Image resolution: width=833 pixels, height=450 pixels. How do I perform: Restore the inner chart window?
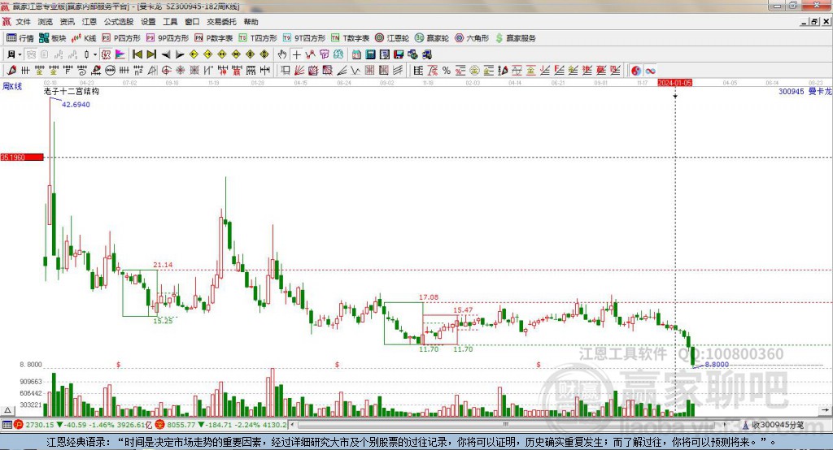pos(814,22)
